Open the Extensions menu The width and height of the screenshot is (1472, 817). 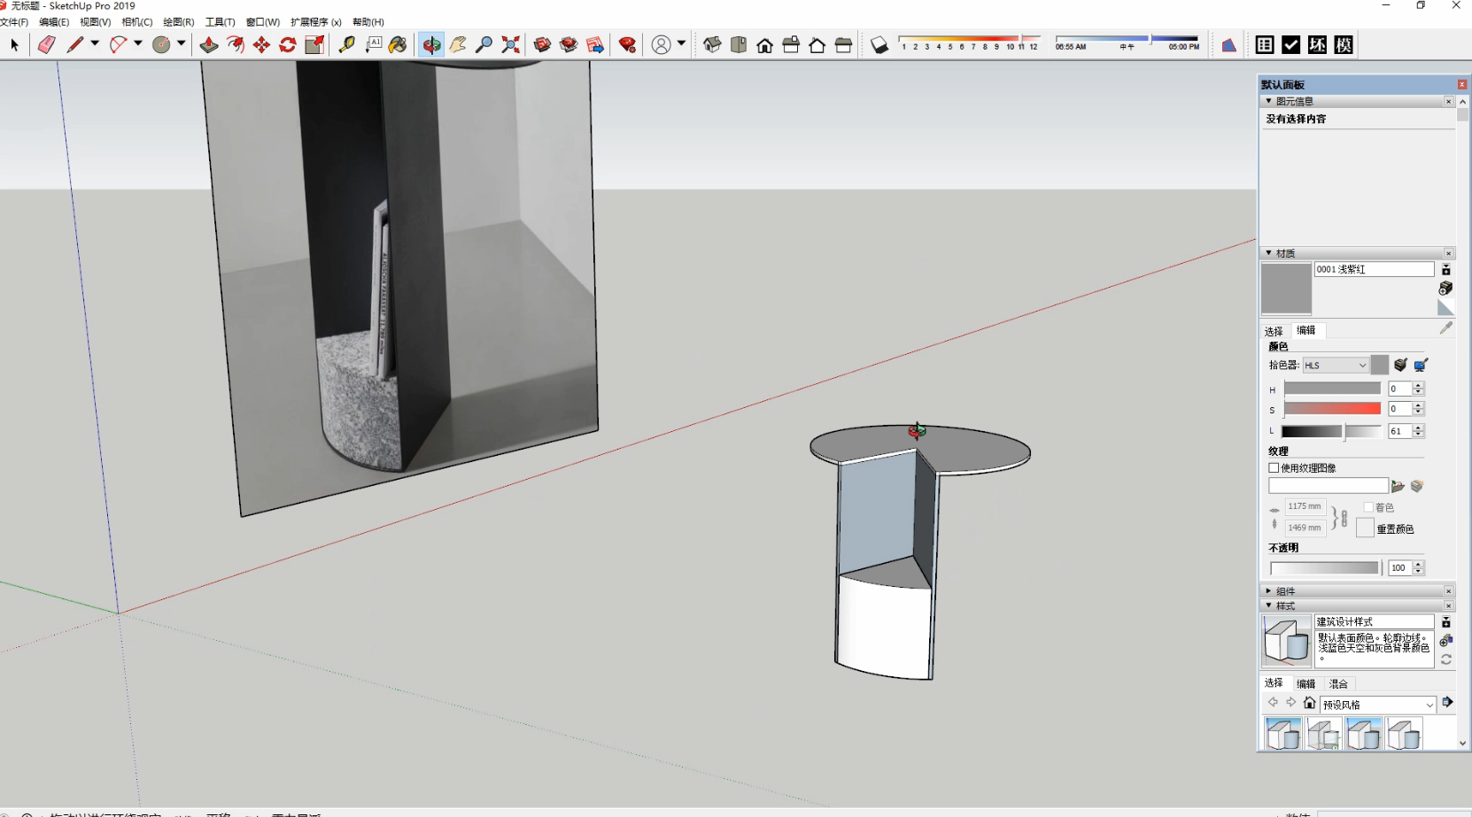pos(316,22)
